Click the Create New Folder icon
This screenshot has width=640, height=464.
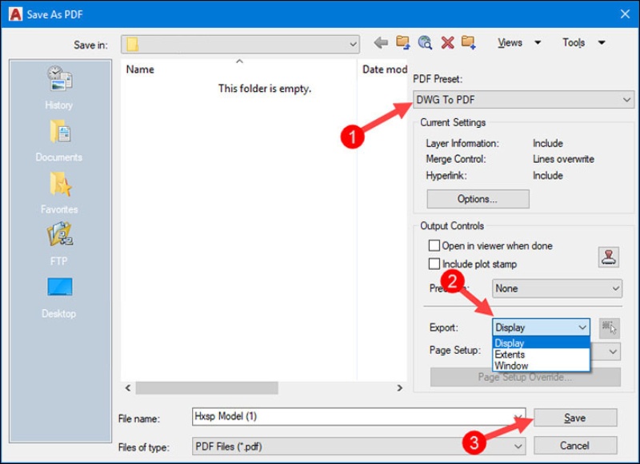(469, 43)
